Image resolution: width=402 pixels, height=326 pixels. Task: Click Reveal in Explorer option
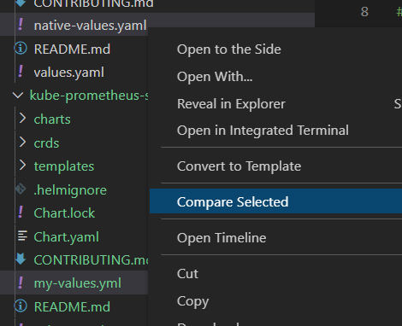coord(231,104)
